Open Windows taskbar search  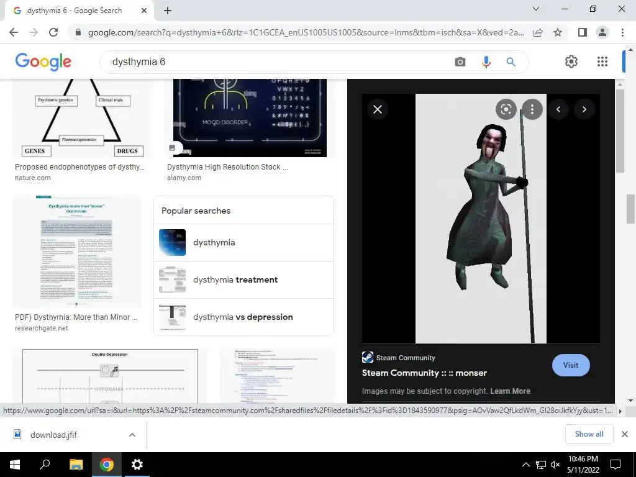[x=45, y=465]
